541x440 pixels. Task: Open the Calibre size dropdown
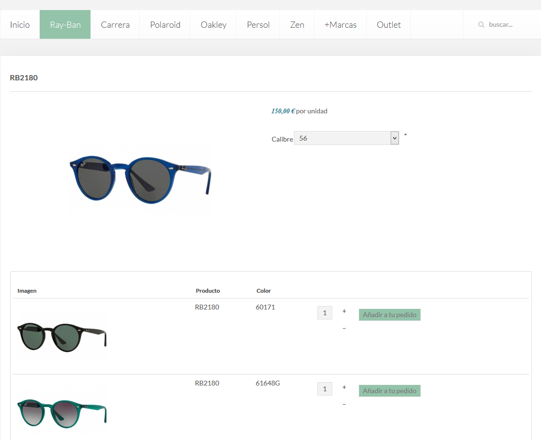[x=347, y=138]
